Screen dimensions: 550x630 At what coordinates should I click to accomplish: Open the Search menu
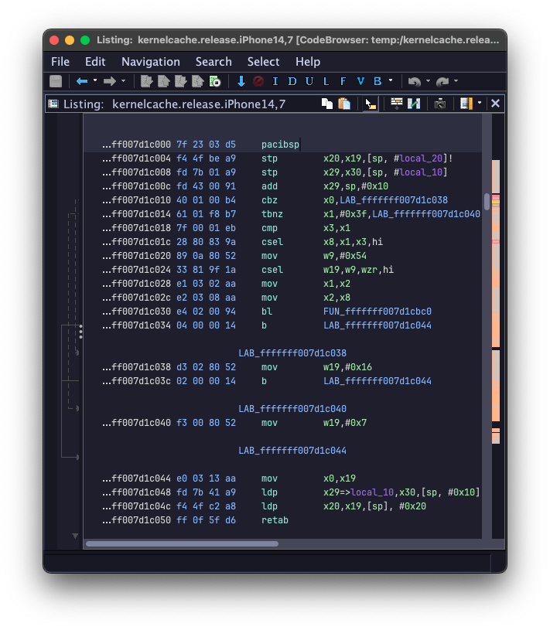(x=214, y=62)
